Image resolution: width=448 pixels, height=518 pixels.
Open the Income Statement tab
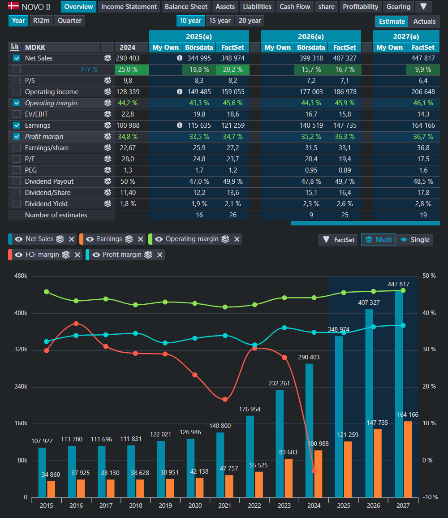click(x=129, y=7)
